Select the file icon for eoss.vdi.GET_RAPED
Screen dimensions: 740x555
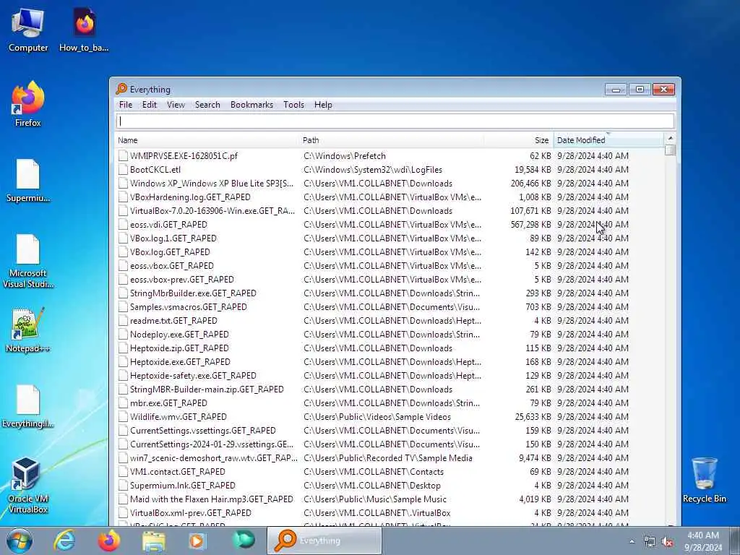(x=123, y=225)
